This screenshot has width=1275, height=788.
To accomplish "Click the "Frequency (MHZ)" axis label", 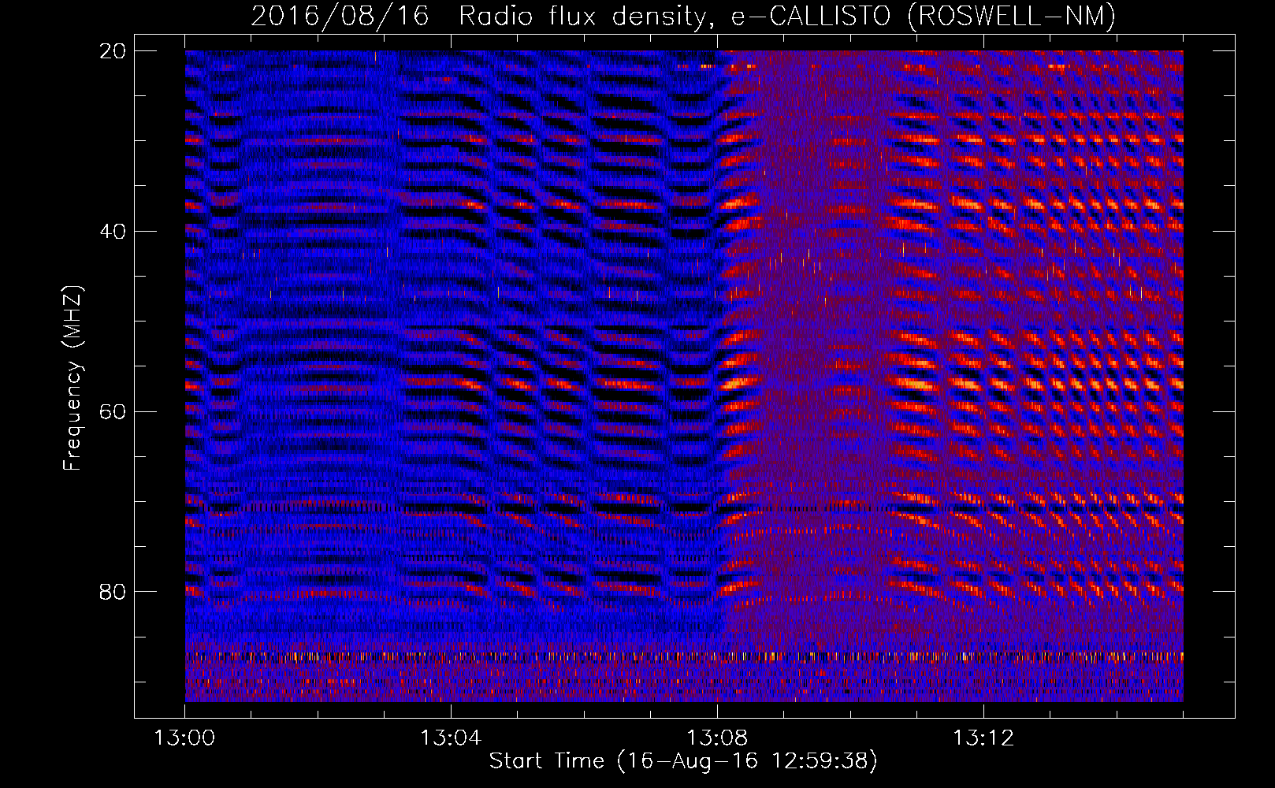I will (72, 378).
